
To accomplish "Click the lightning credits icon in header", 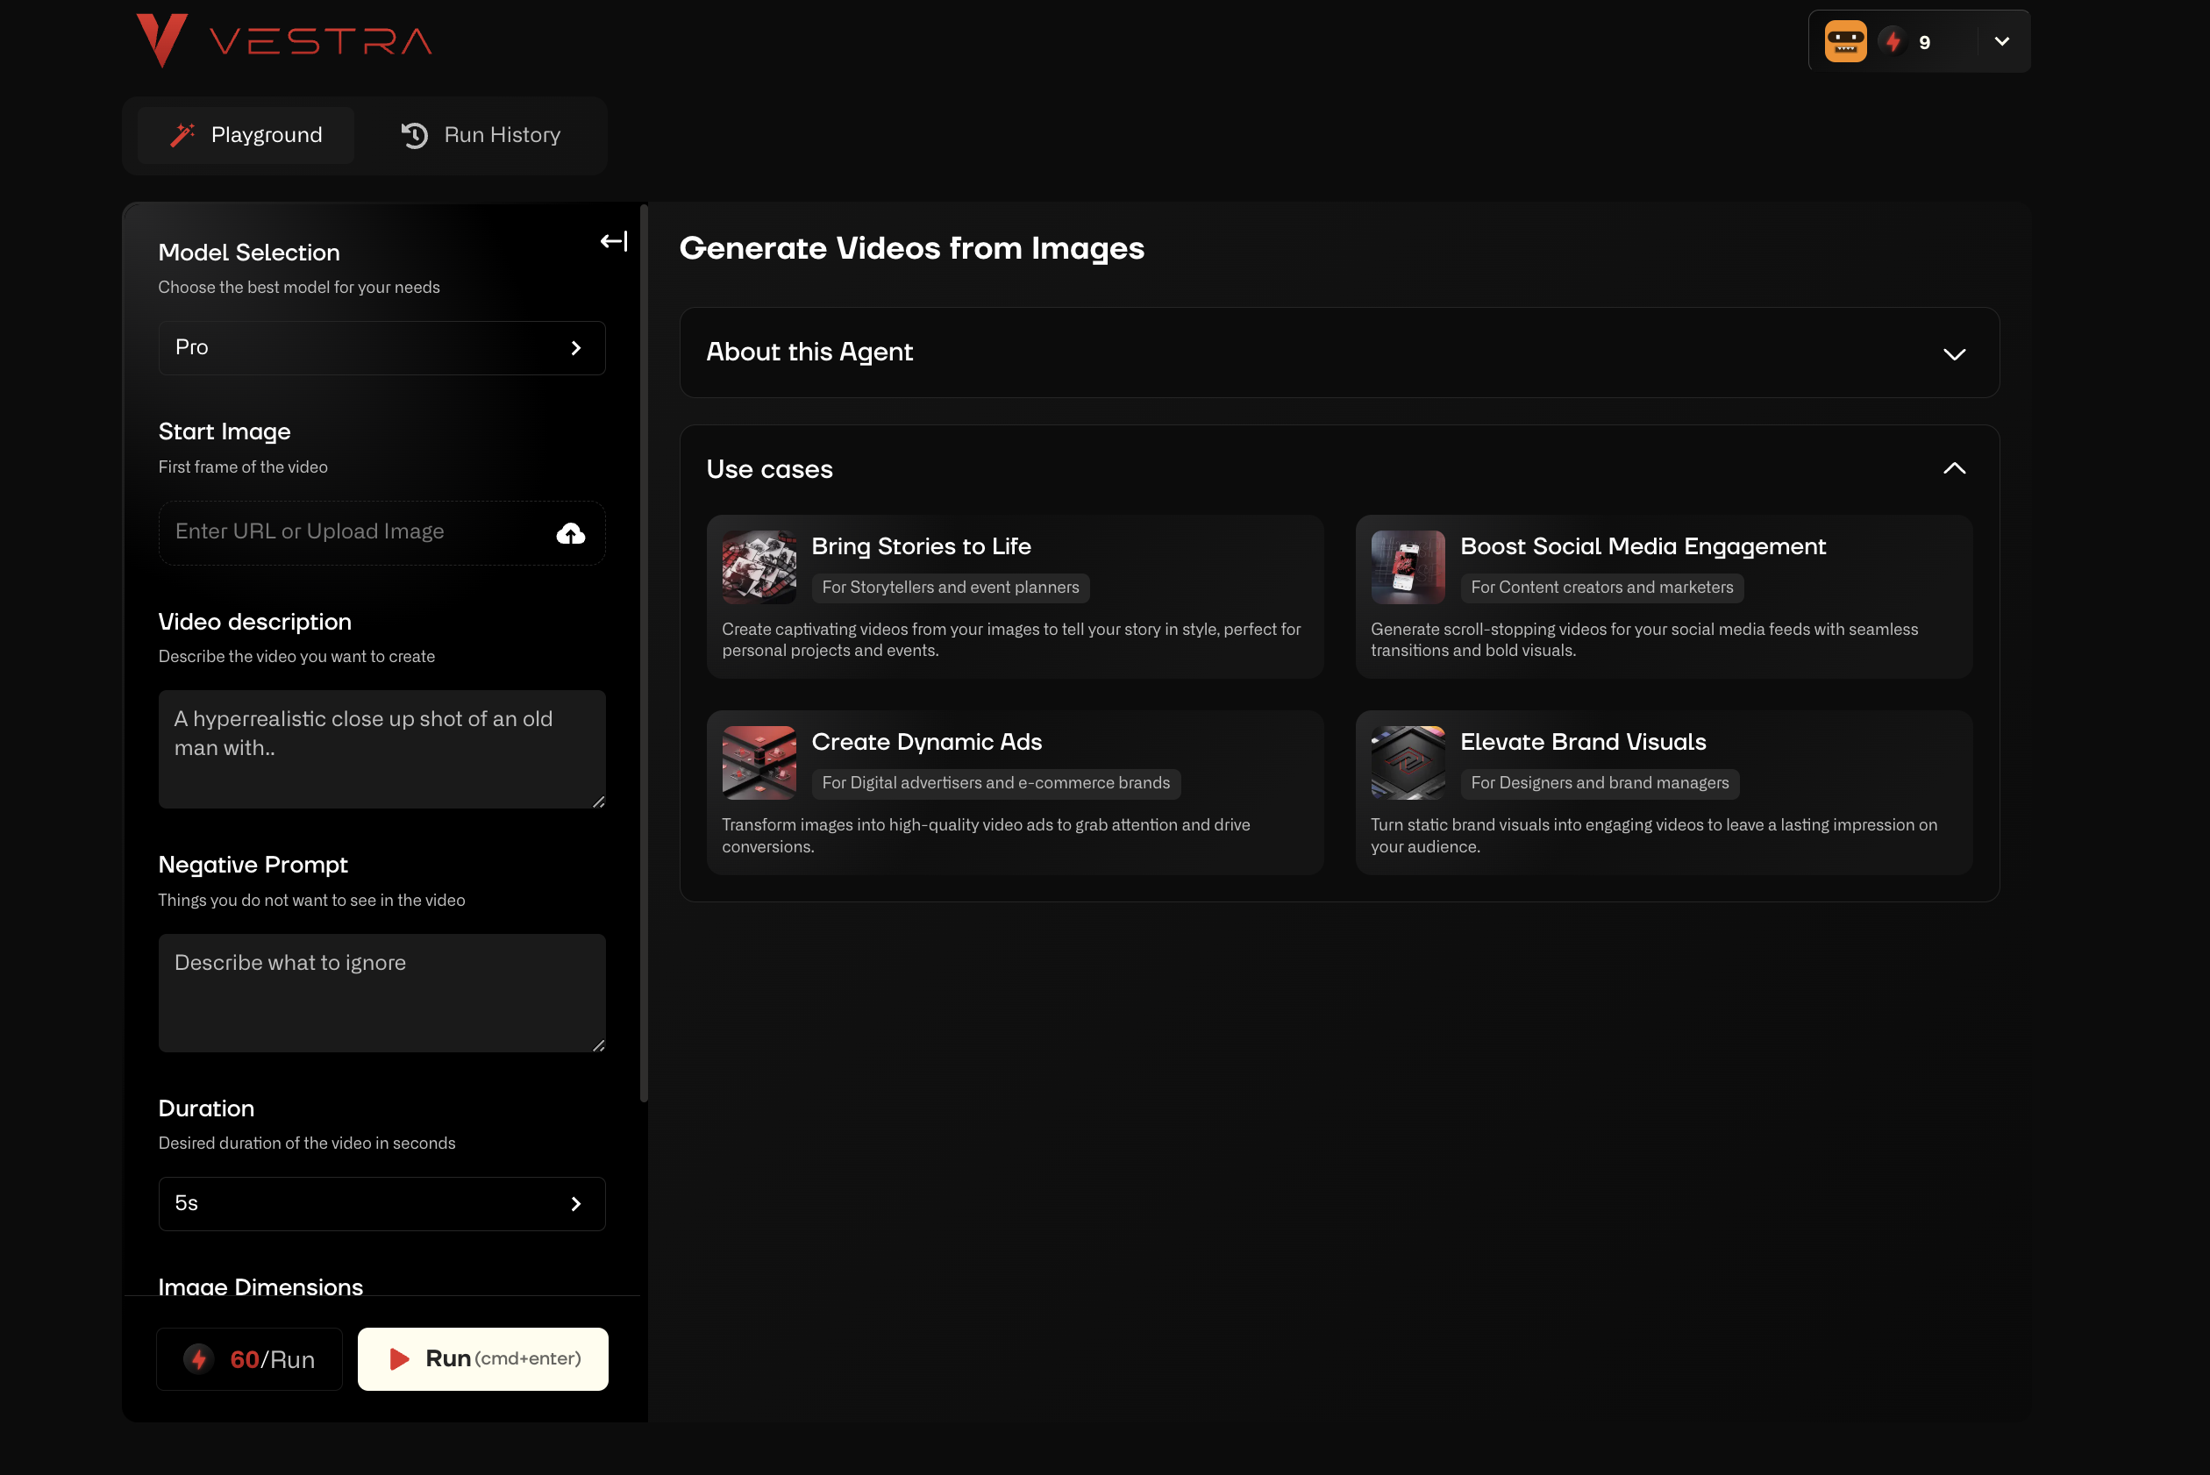I will 1892,41.
